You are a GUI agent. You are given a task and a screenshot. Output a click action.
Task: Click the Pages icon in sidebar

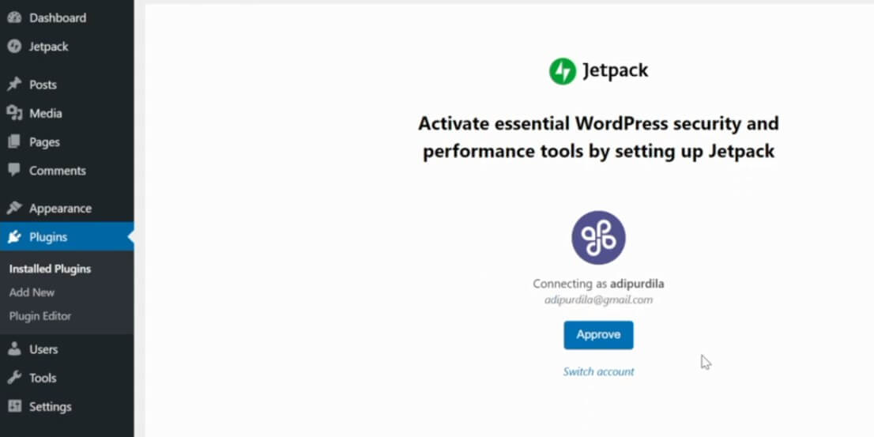tap(14, 141)
